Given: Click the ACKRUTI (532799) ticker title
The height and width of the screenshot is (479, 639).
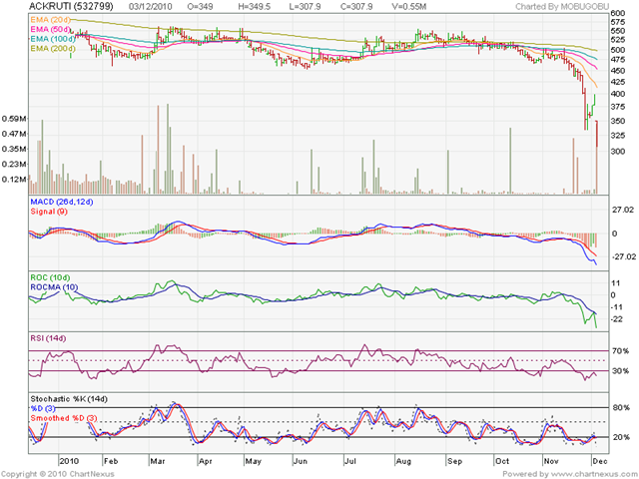Looking at the screenshot, I should 71,7.
